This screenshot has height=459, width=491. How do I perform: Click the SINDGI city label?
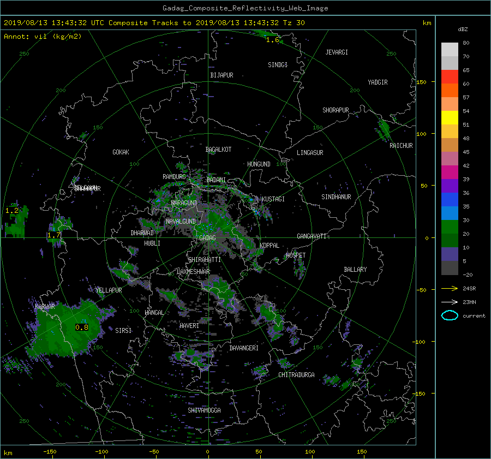[278, 65]
